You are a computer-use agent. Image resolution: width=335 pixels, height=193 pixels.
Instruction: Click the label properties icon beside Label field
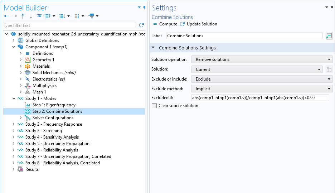click(329, 36)
